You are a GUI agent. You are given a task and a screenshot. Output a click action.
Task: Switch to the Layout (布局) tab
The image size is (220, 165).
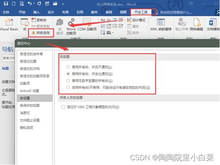65,12
